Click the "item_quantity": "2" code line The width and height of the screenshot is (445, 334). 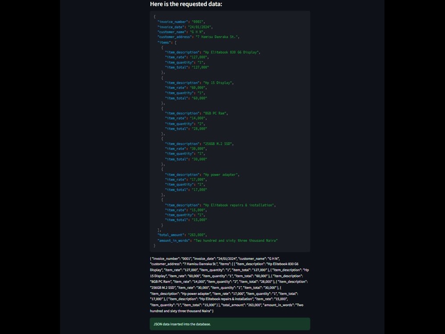[x=185, y=124]
